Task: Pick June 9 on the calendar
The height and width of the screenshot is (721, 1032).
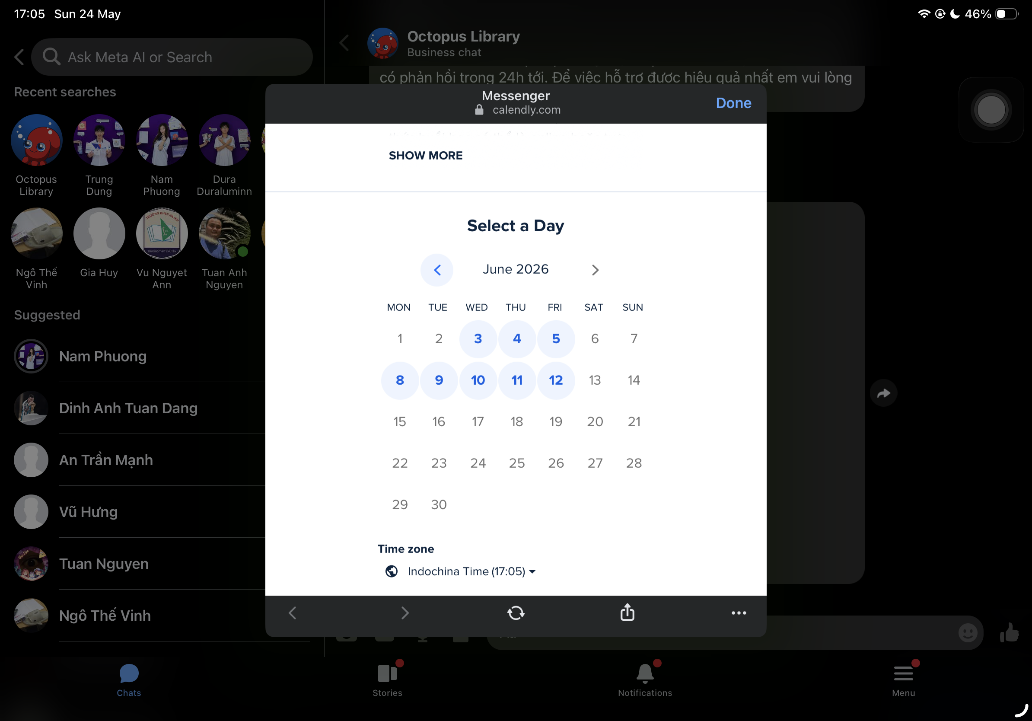Action: pos(439,380)
